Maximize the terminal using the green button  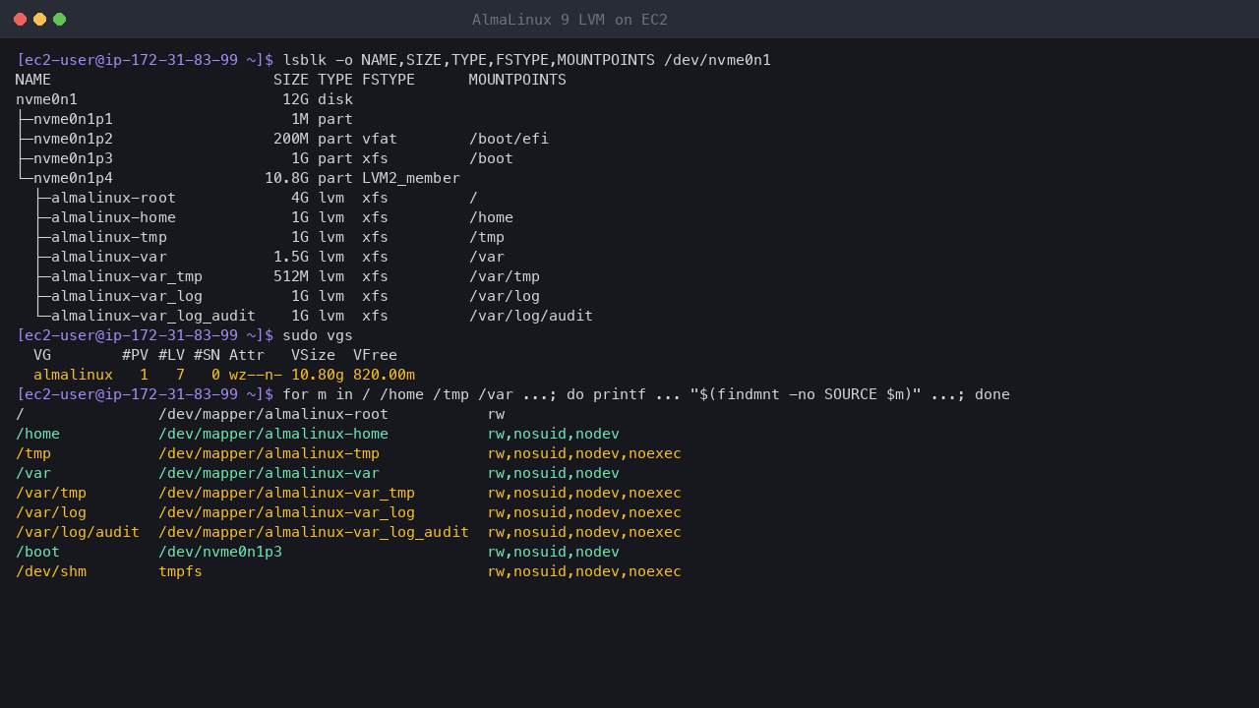[x=60, y=20]
